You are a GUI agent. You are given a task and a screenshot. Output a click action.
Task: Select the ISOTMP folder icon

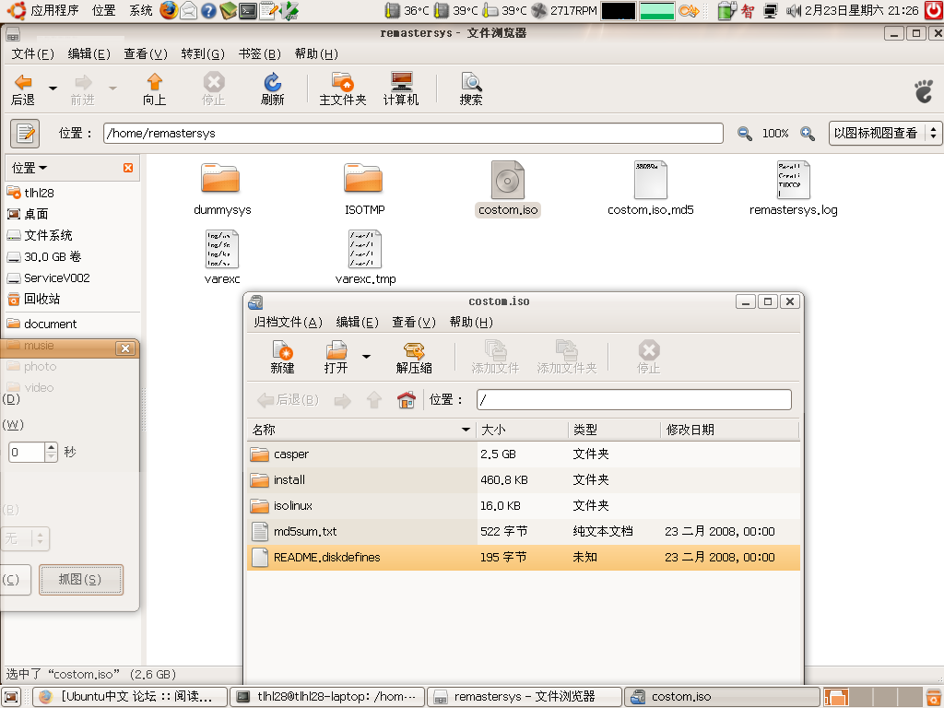click(x=363, y=180)
